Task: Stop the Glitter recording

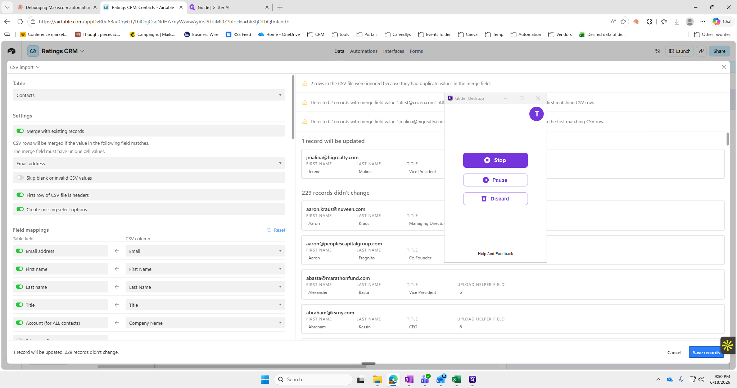Action: (x=495, y=160)
